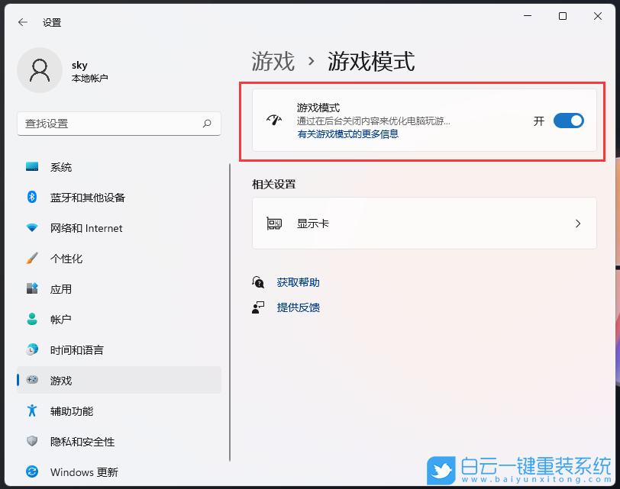Click the 帐户 icon in sidebar
Viewport: 620px width, 489px height.
(x=31, y=320)
